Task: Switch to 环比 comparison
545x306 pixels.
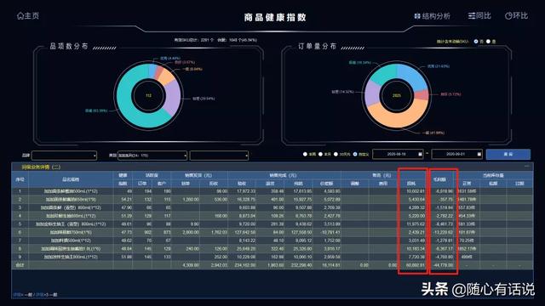Action: coord(516,15)
